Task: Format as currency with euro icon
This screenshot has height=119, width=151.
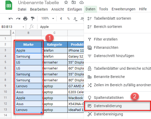Action: [x=61, y=18]
